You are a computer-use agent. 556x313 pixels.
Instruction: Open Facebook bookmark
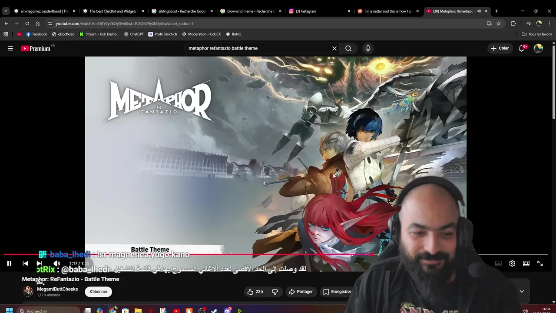(36, 34)
